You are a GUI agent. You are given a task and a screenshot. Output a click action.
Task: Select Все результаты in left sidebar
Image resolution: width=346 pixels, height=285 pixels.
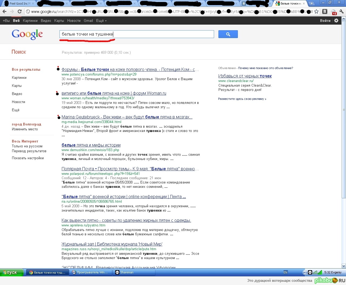[x=26, y=69]
